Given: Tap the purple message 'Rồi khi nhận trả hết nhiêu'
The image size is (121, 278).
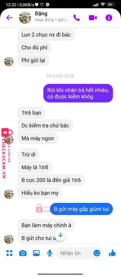Looking at the screenshot, I should pyautogui.click(x=78, y=93).
